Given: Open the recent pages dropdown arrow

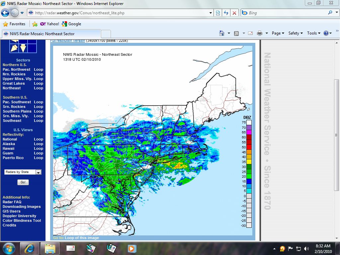Looking at the screenshot, I should pyautogui.click(x=22, y=13).
